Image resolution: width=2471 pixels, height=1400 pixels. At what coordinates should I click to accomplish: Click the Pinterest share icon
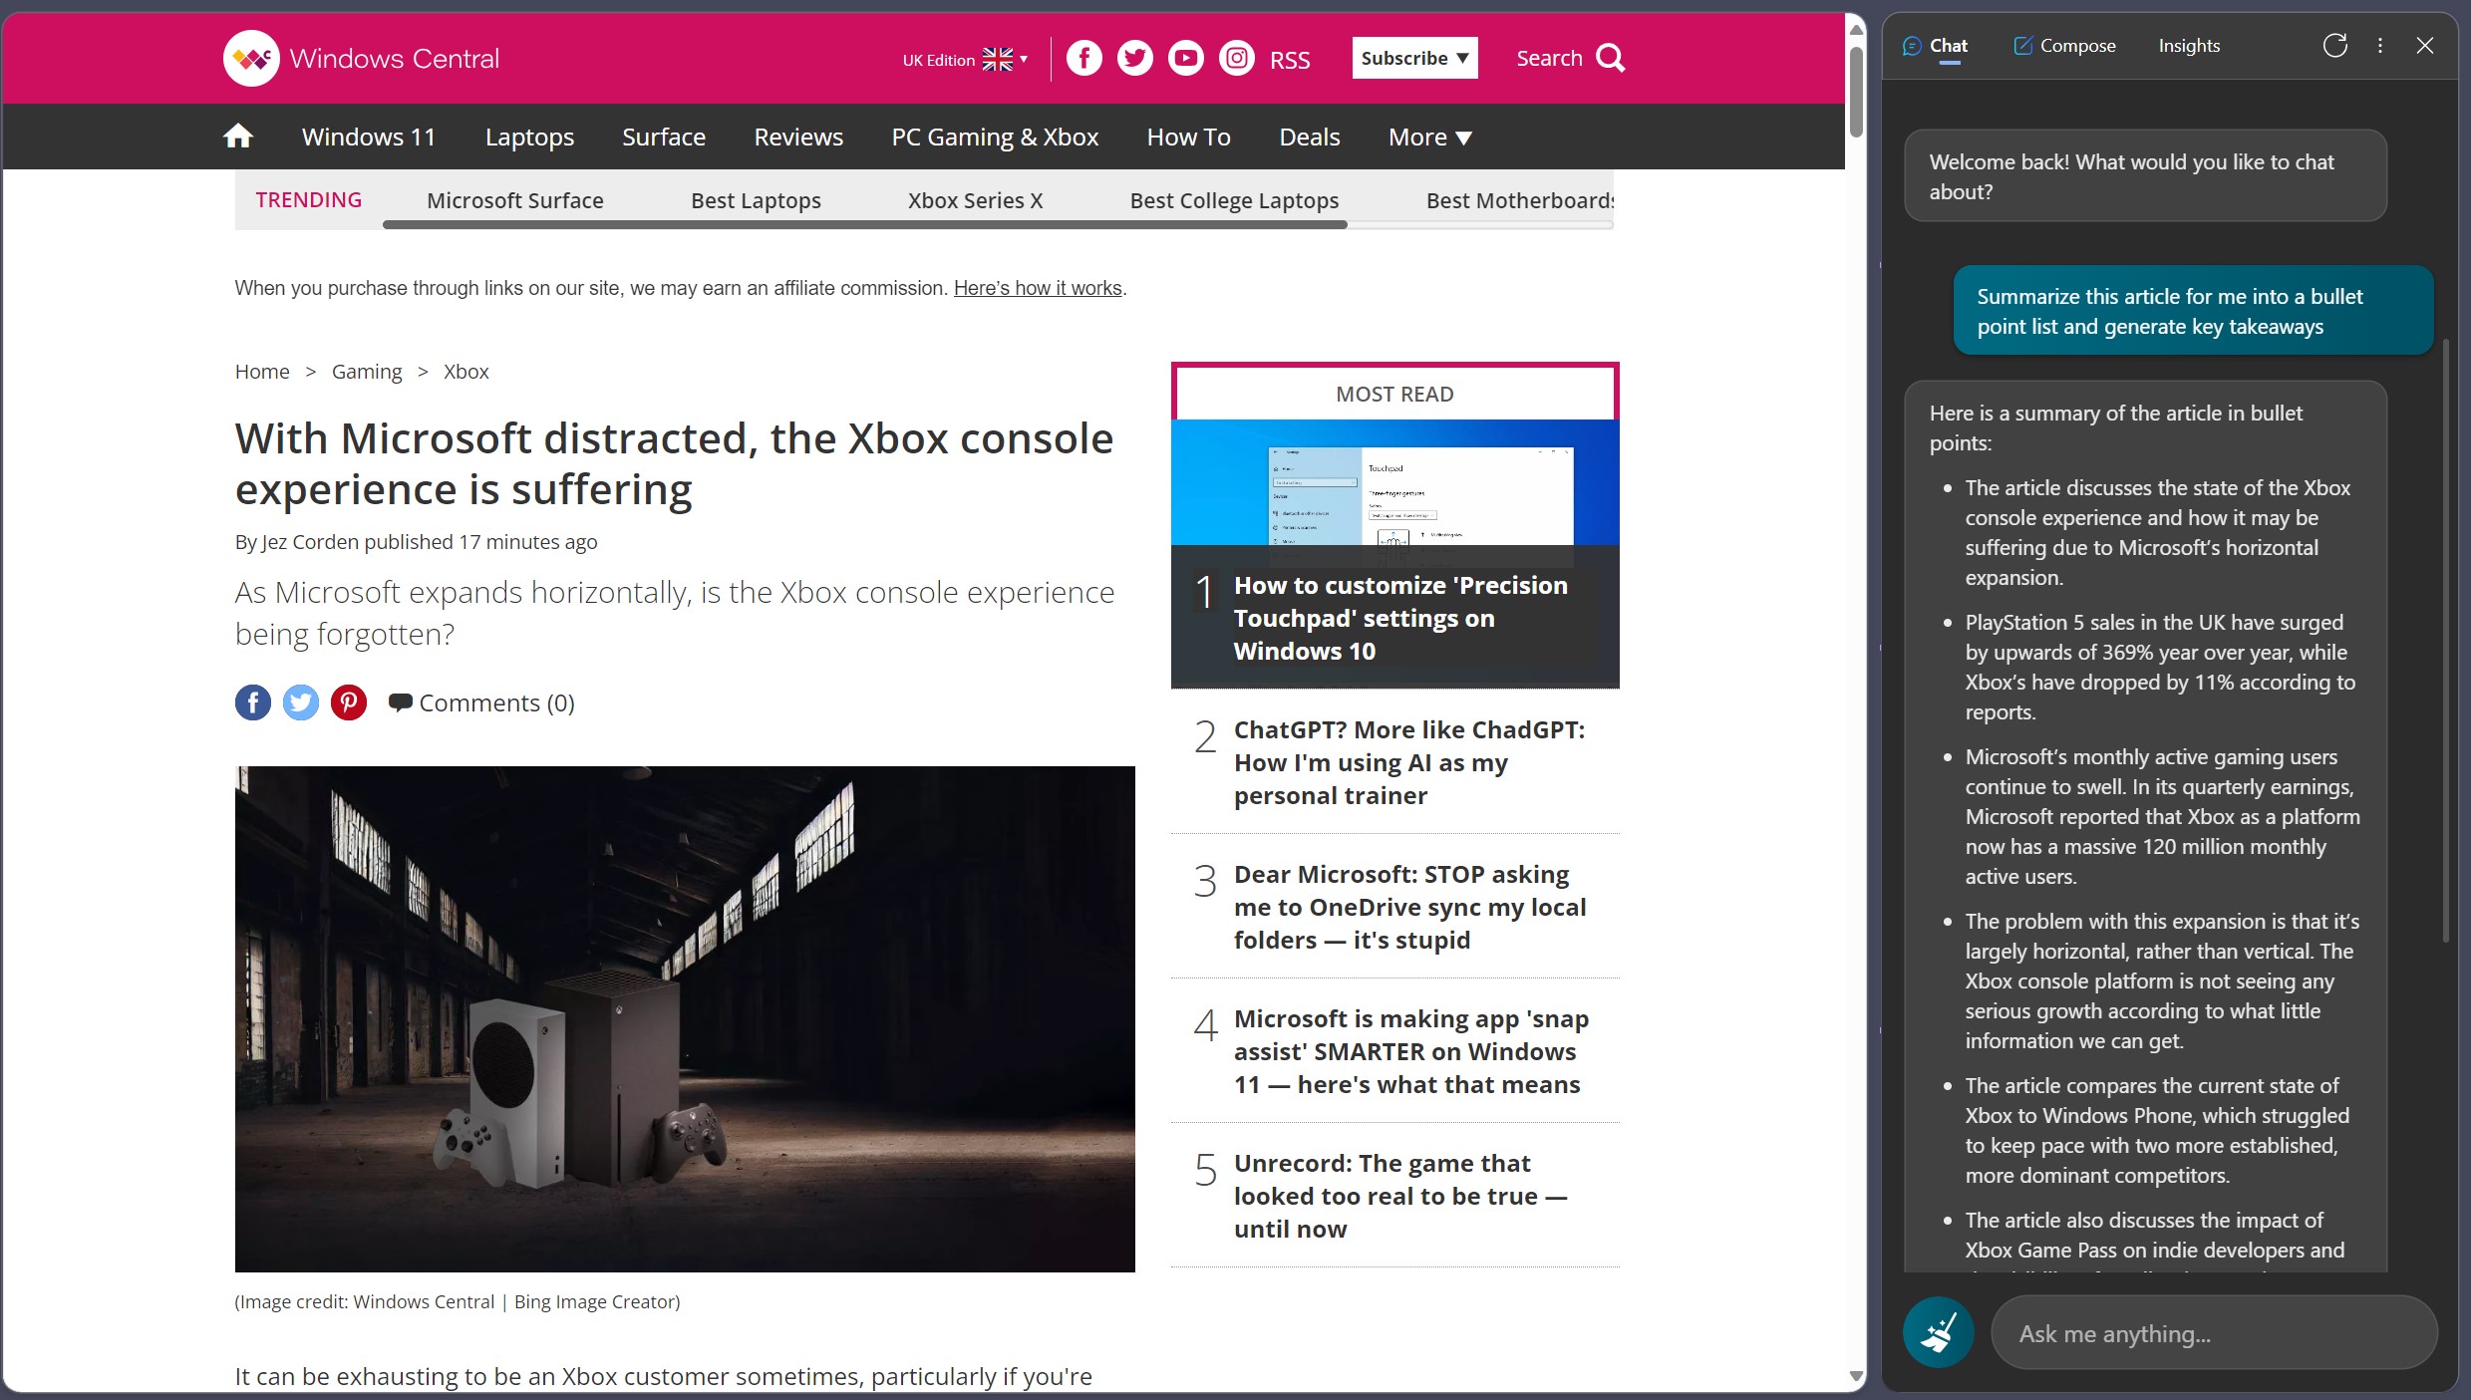click(346, 702)
